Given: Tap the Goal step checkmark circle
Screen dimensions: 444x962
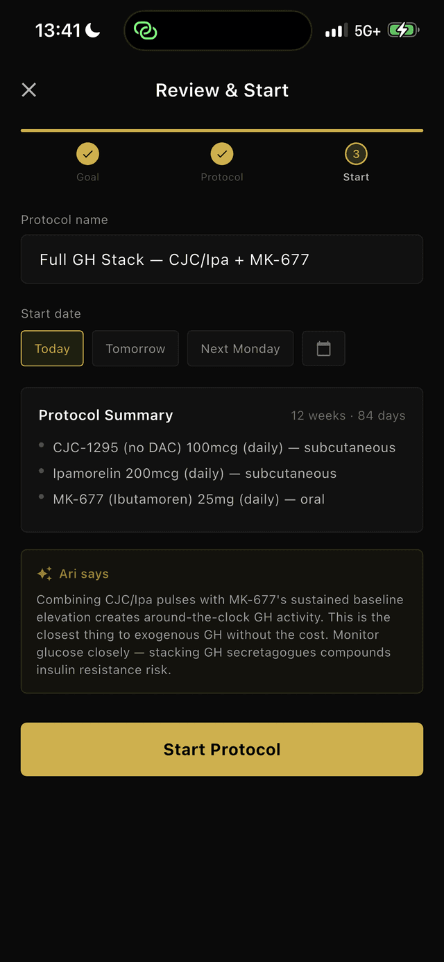Looking at the screenshot, I should (87, 154).
